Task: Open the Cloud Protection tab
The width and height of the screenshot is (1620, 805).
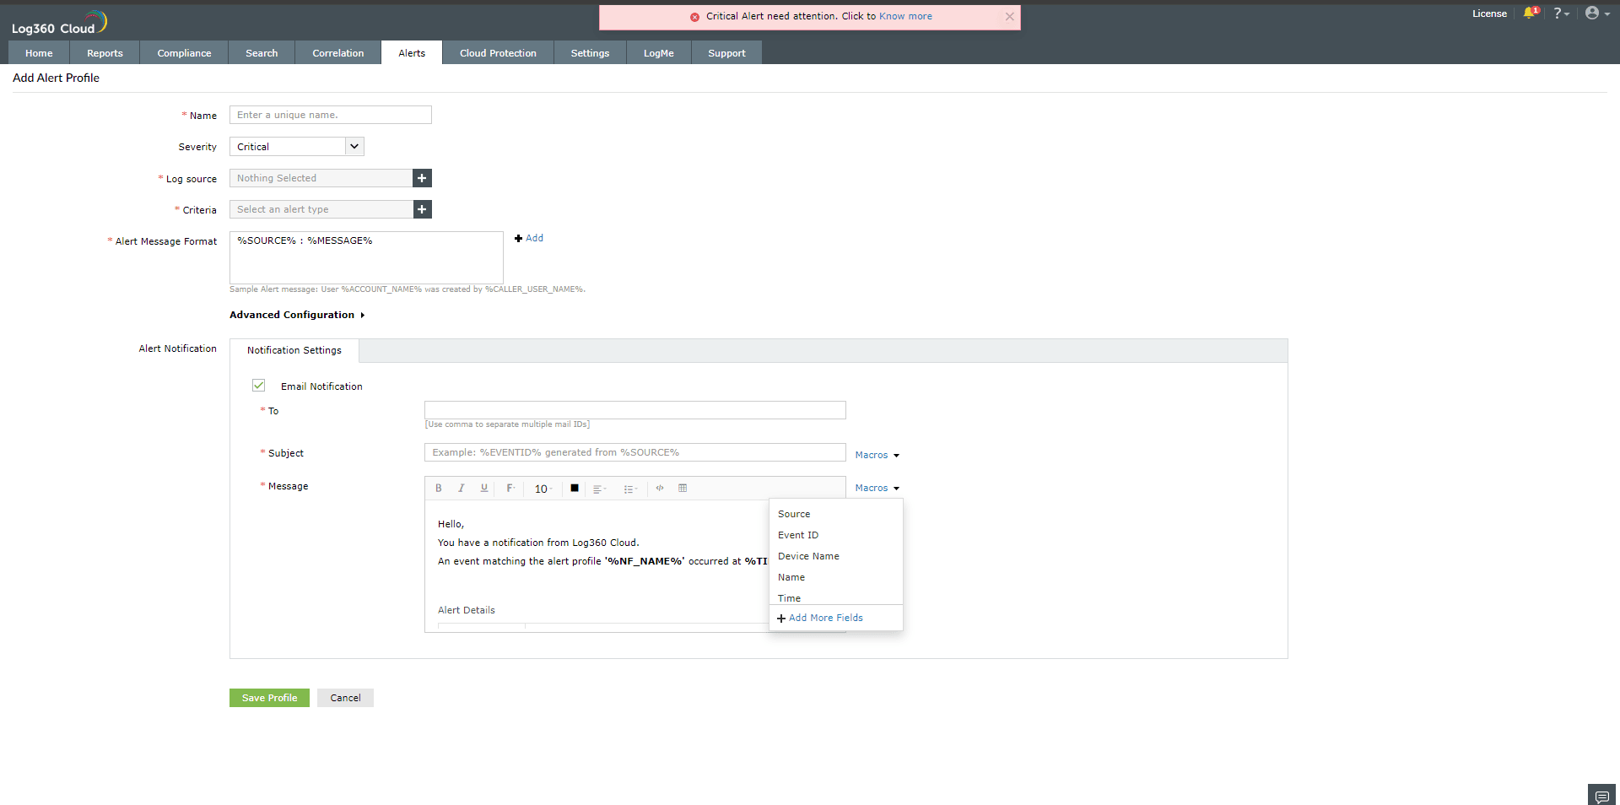Action: click(x=498, y=52)
